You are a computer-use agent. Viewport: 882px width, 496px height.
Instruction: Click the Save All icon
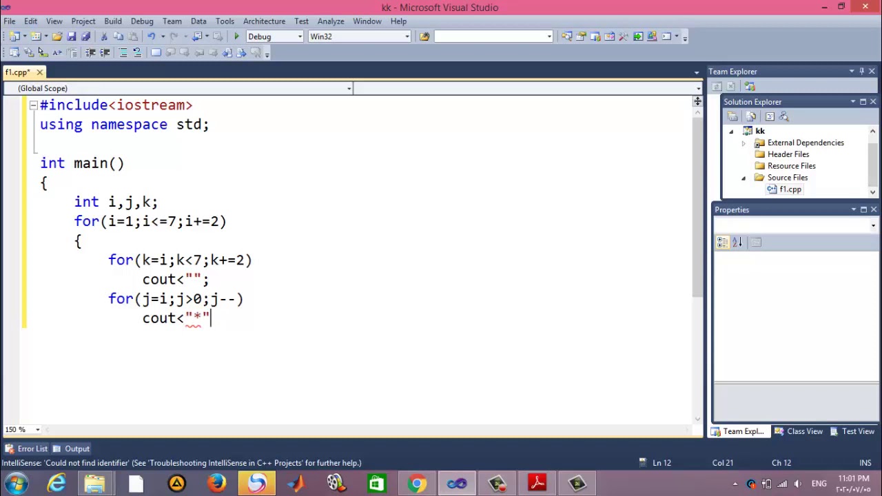(x=85, y=37)
